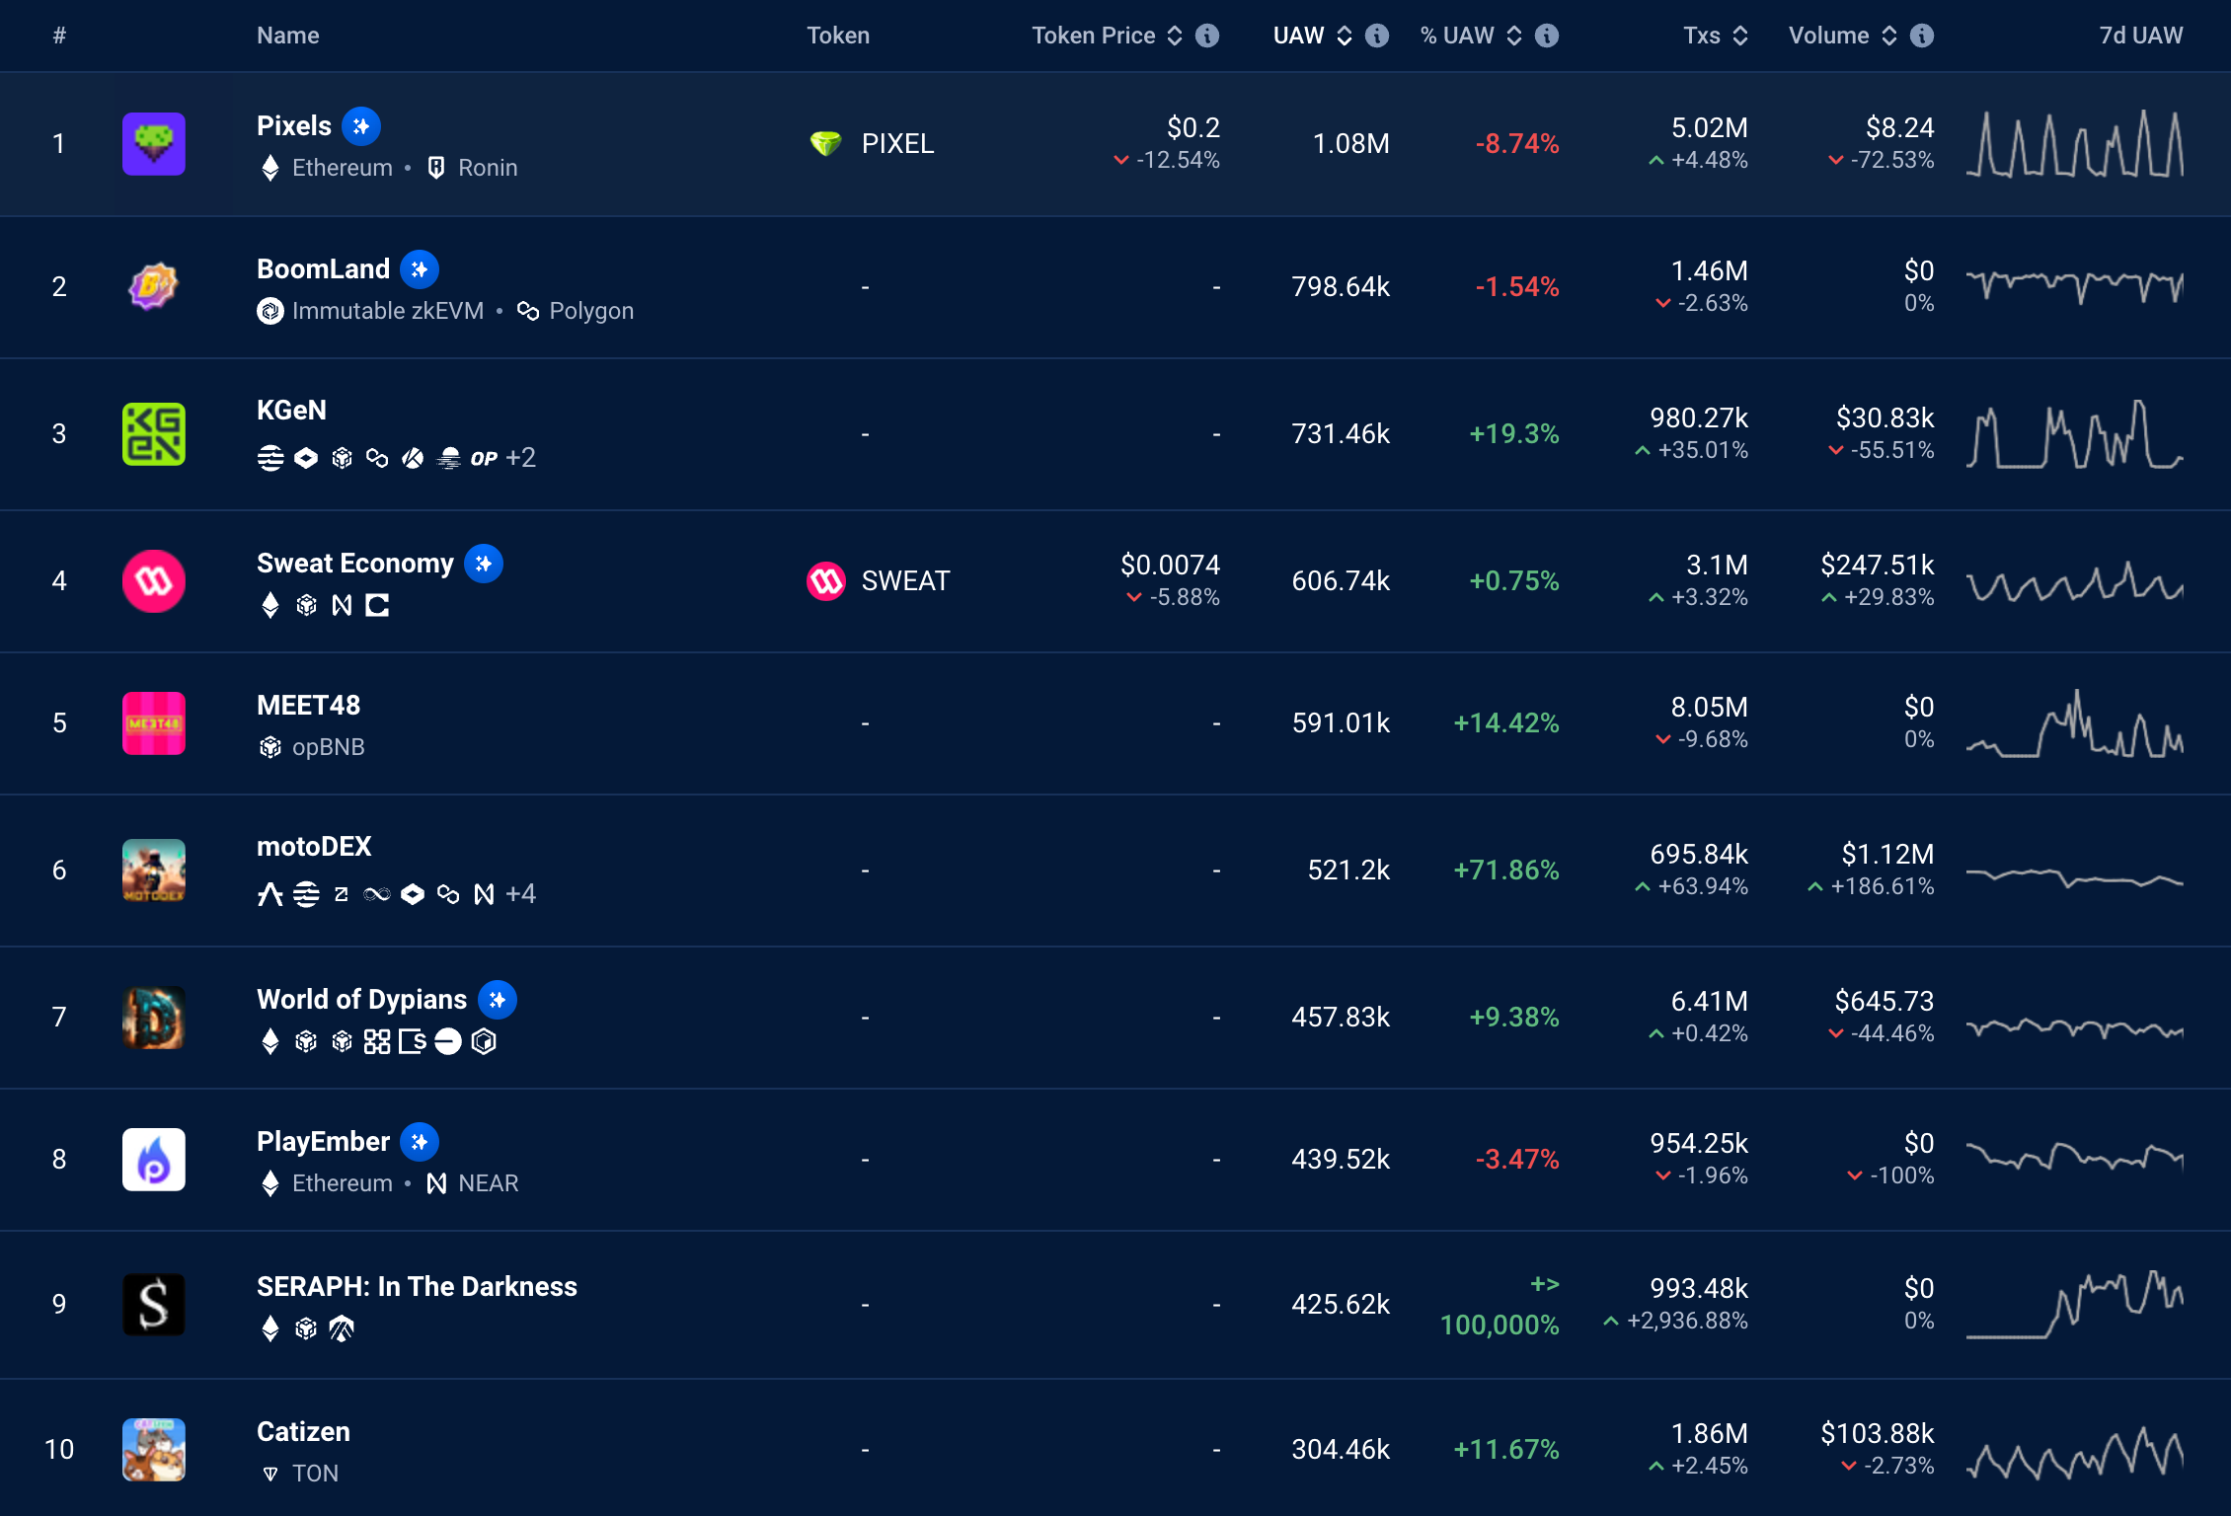Viewport: 2231px width, 1516px height.
Task: Click the SERAPH black S logo
Action: [x=153, y=1305]
